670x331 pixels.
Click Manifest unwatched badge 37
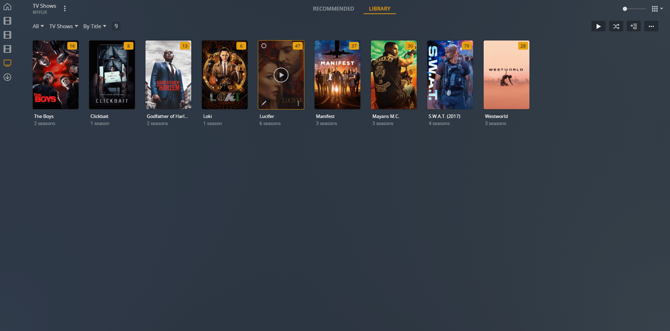tap(354, 46)
